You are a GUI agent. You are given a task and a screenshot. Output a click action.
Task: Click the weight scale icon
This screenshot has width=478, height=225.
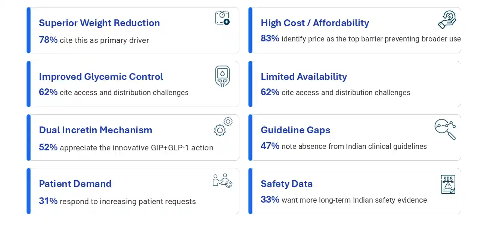(x=222, y=18)
